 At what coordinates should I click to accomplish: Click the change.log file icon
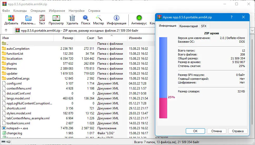click(x=4, y=133)
